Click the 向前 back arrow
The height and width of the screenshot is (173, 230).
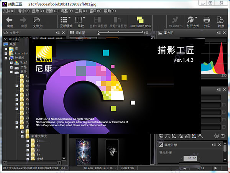click(10, 20)
